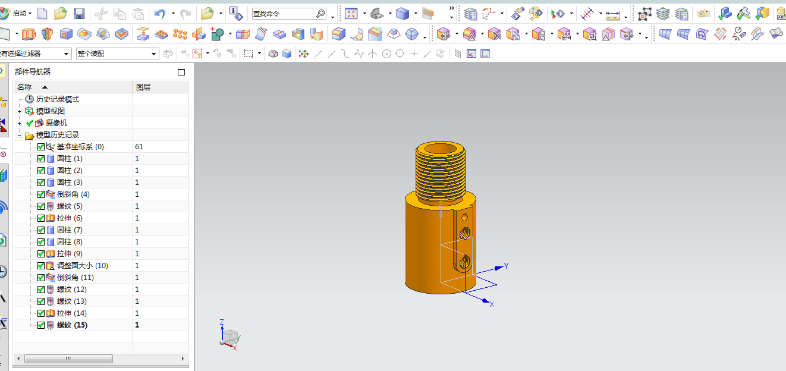The width and height of the screenshot is (786, 371).
Task: Click the Undo arrow icon
Action: coord(159,13)
